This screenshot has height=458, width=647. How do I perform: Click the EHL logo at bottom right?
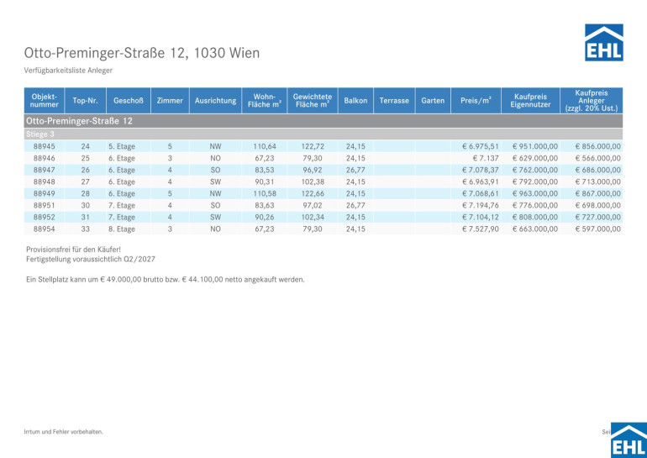628,440
